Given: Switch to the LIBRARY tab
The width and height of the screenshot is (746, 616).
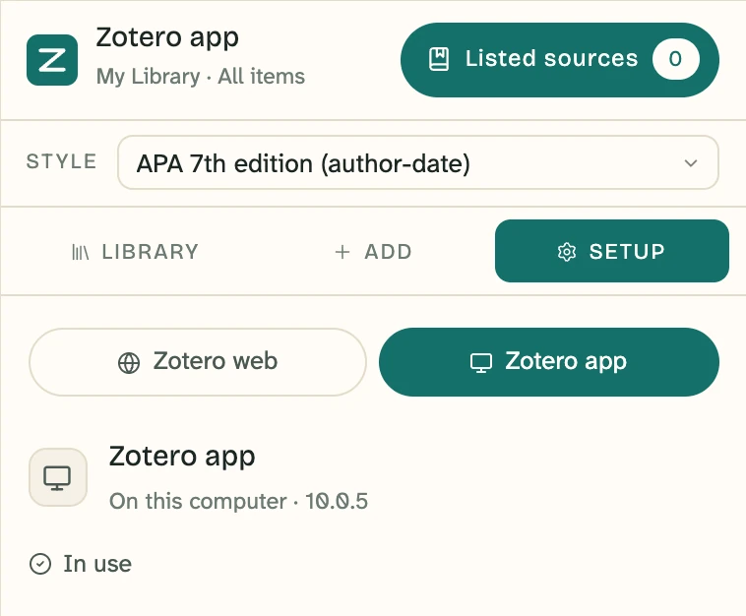Looking at the screenshot, I should (135, 252).
